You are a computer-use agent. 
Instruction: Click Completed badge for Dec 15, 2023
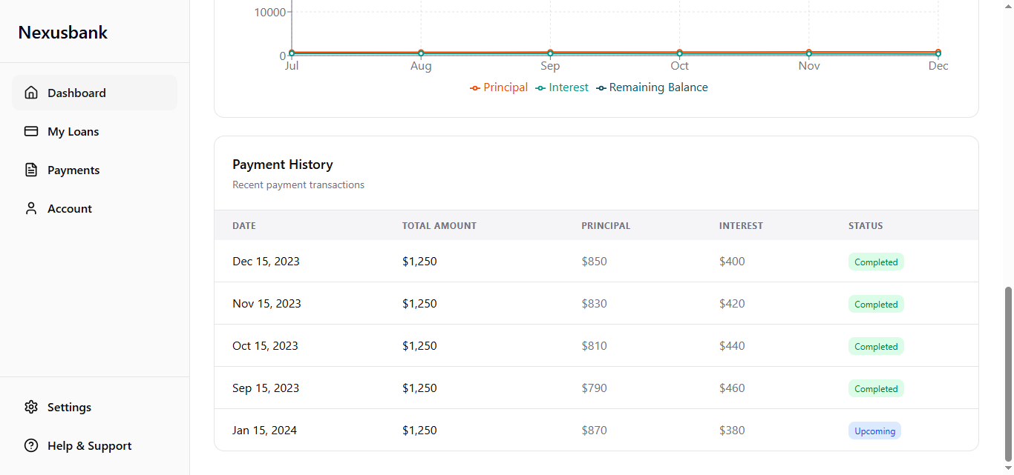coord(876,262)
